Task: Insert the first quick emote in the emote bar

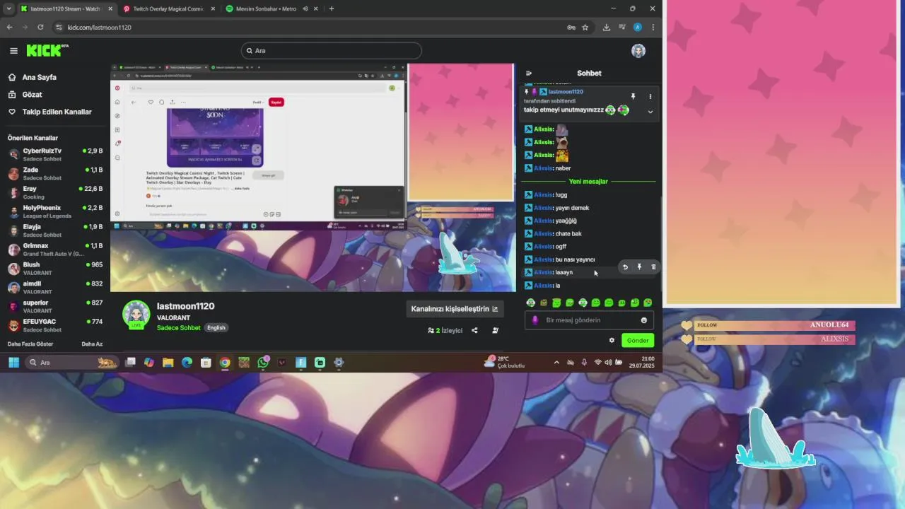Action: (530, 303)
